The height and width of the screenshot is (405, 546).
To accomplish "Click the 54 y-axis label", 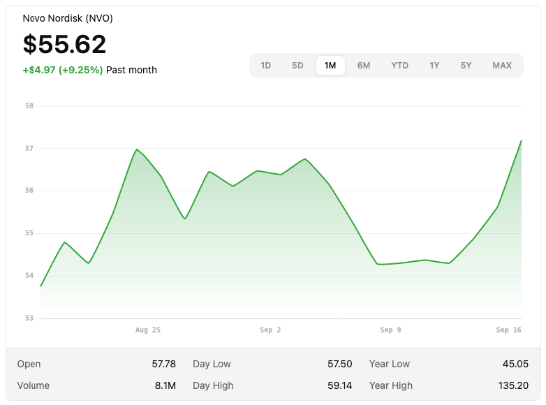I will coord(29,275).
